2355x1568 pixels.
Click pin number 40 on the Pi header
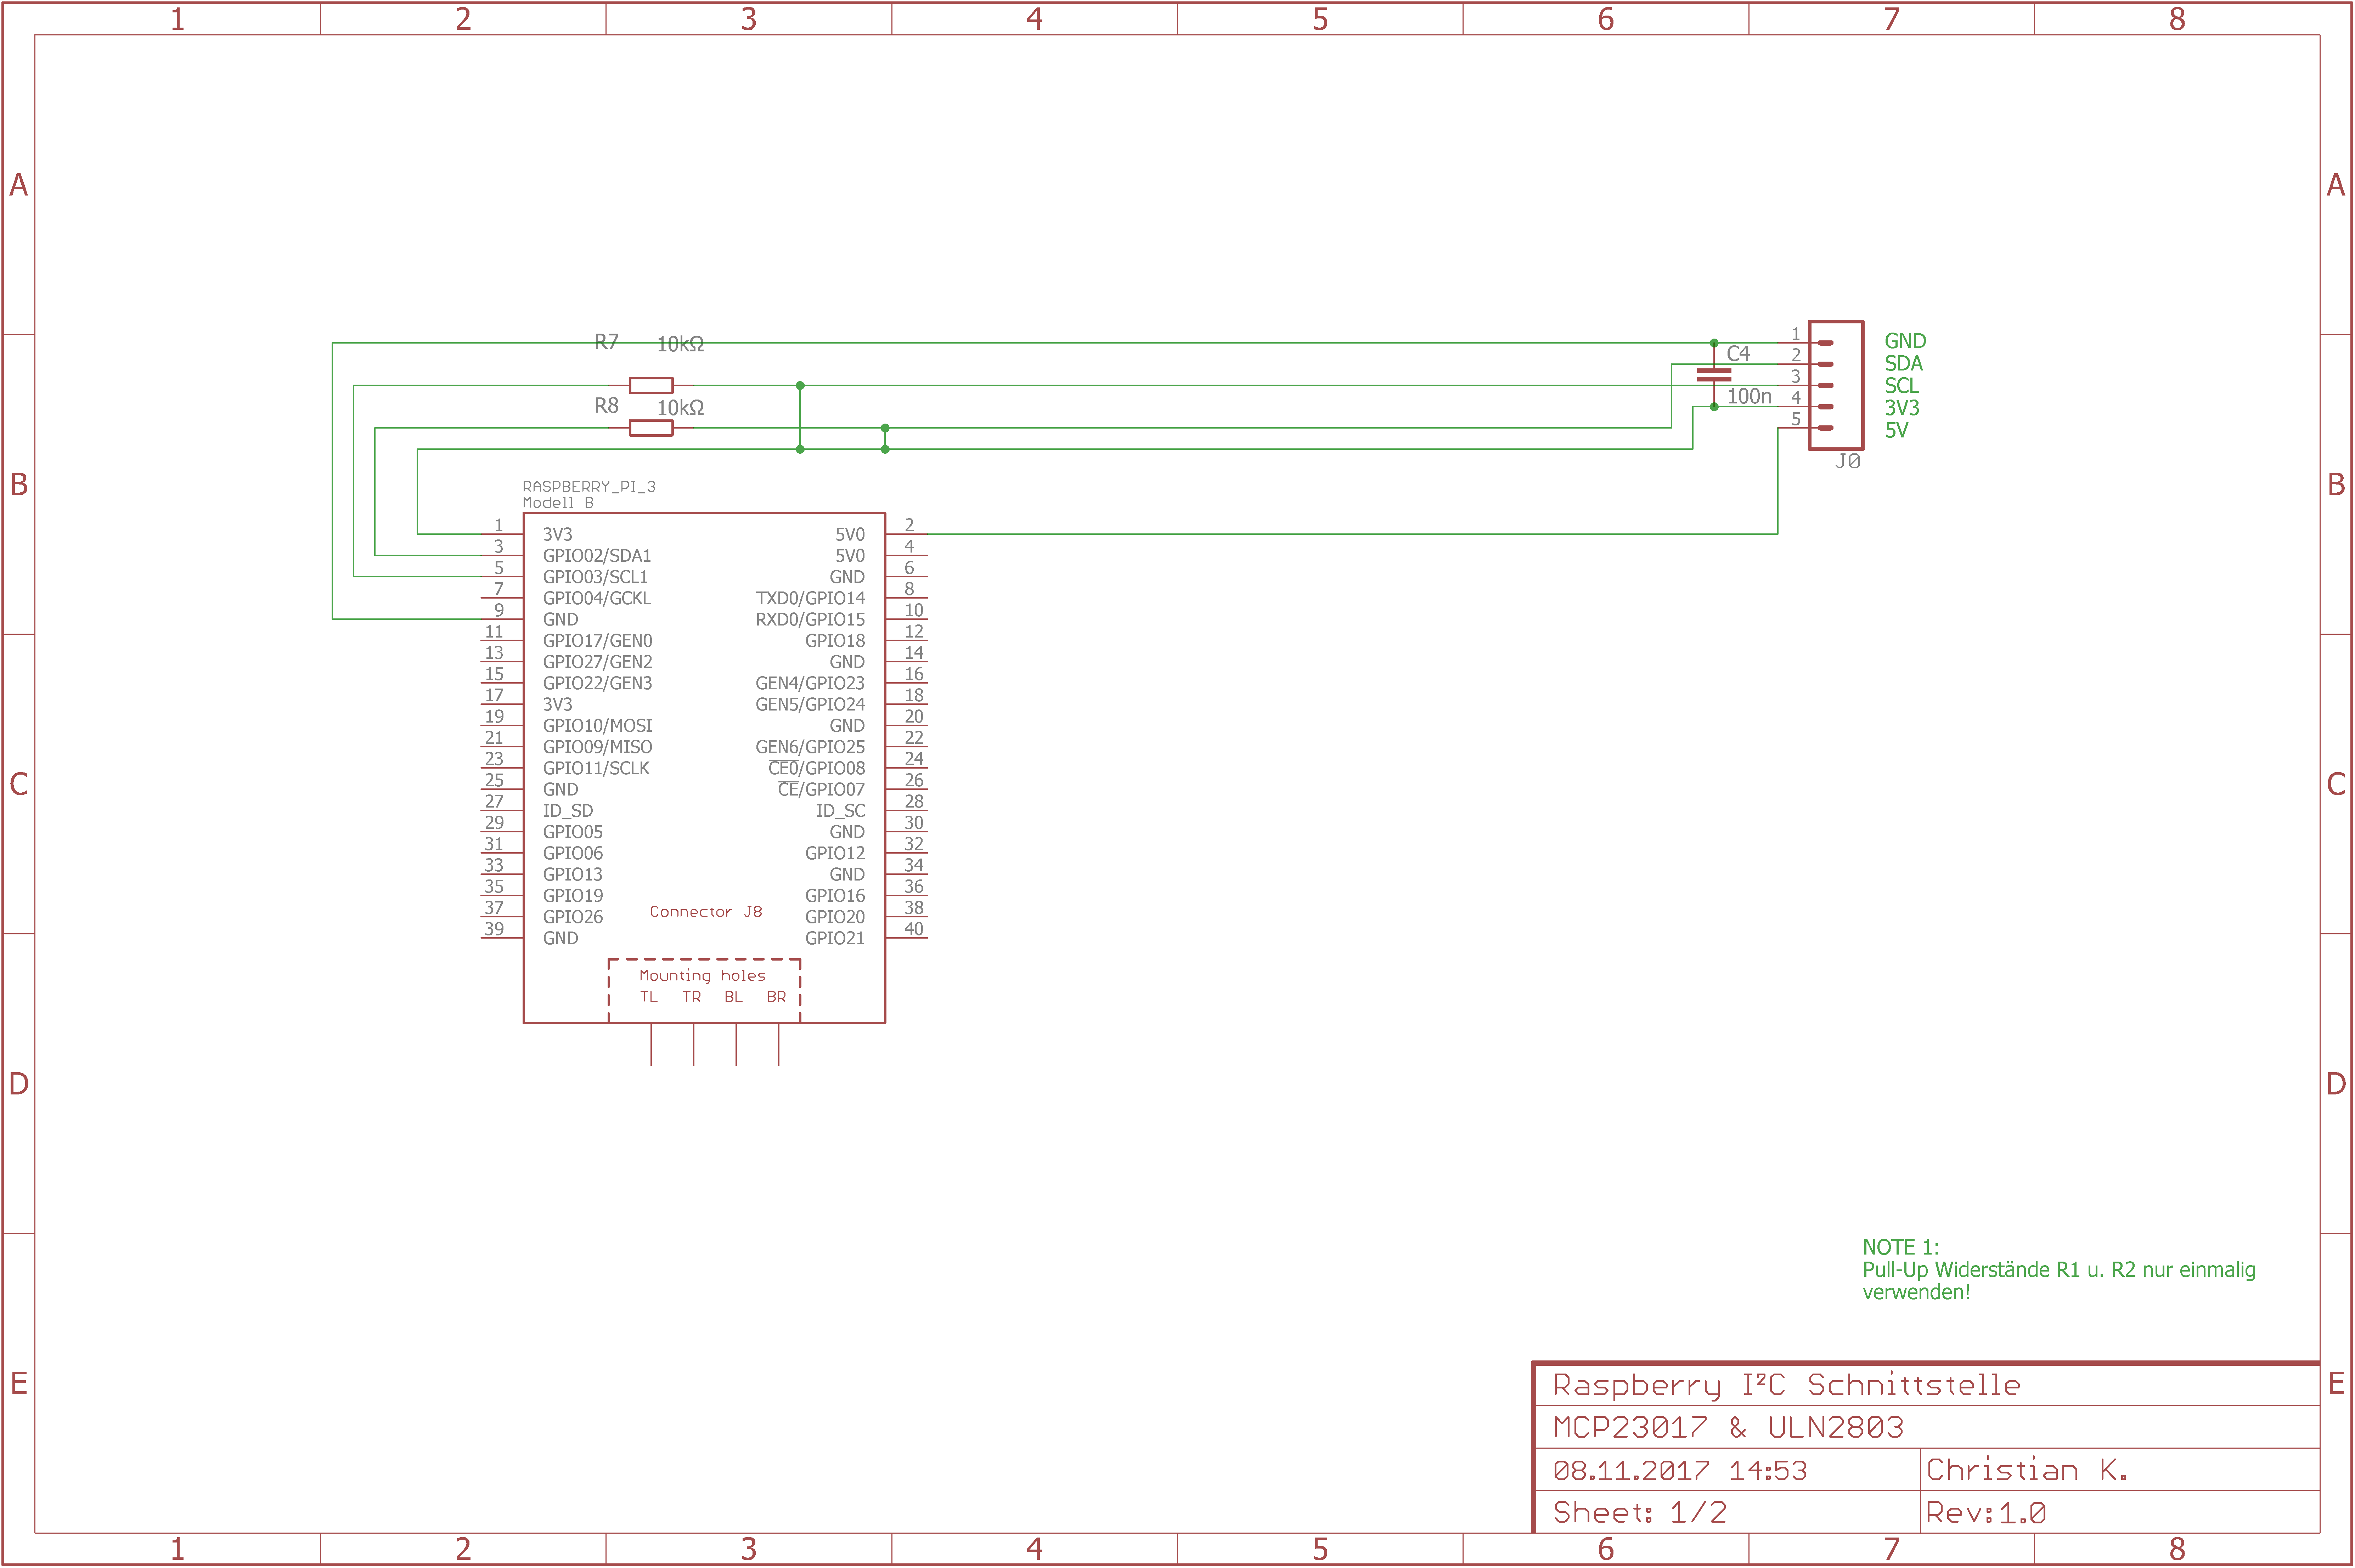click(914, 929)
